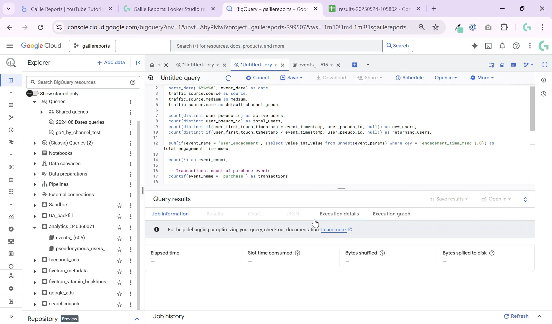Click Refresh in the Job history bar

(516, 316)
